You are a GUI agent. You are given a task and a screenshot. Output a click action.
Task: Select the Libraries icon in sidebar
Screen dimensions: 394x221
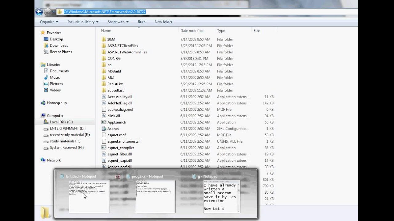coord(43,64)
